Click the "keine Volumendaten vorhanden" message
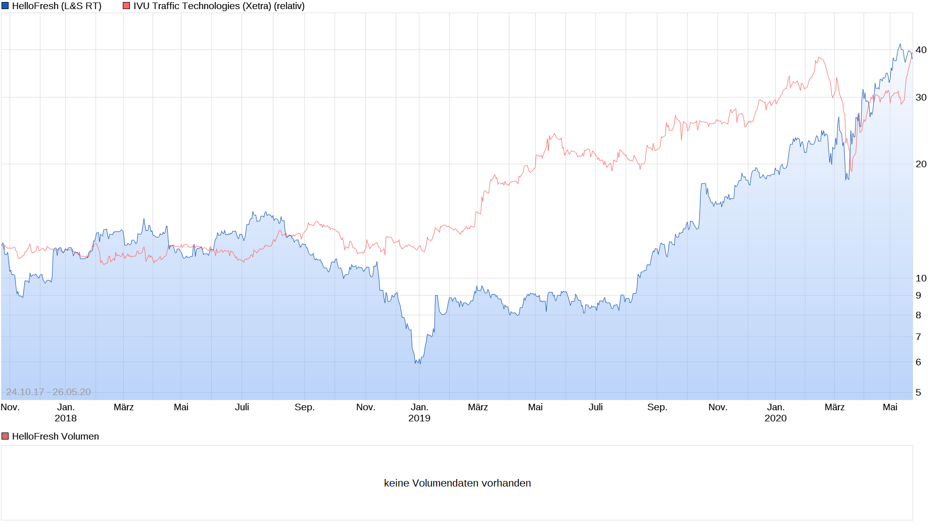The width and height of the screenshot is (950, 530). coord(457,483)
